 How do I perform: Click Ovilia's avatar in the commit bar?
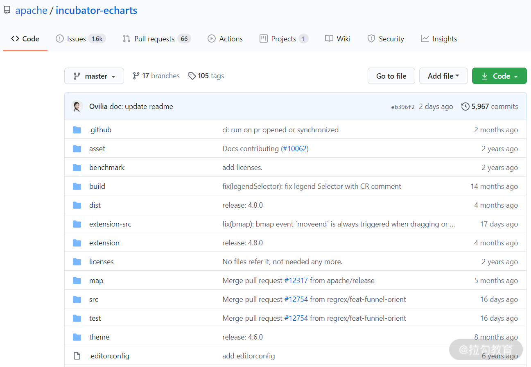tap(77, 106)
